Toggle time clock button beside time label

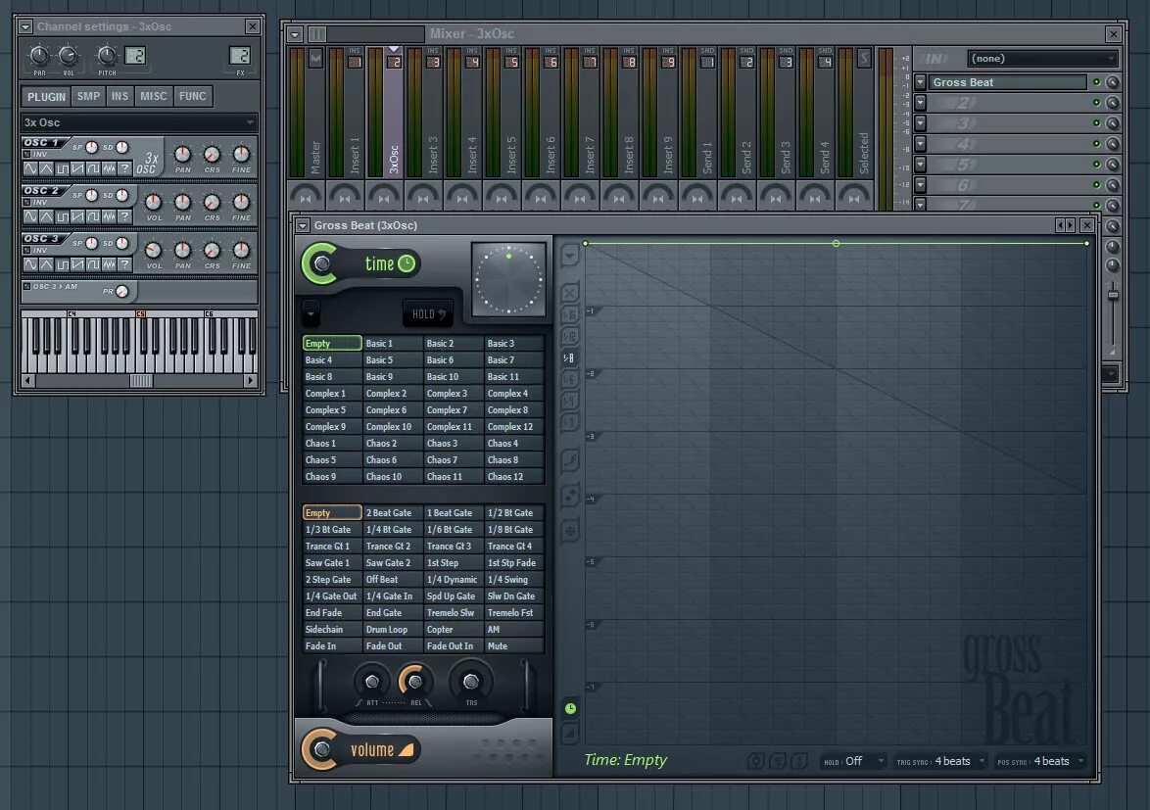point(407,263)
